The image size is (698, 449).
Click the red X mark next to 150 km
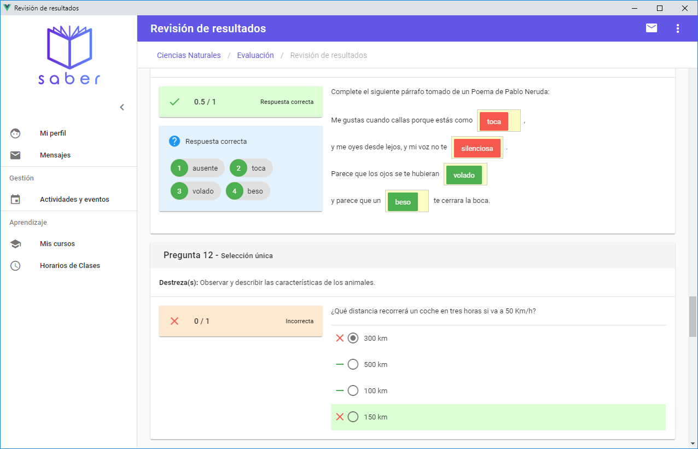(340, 417)
